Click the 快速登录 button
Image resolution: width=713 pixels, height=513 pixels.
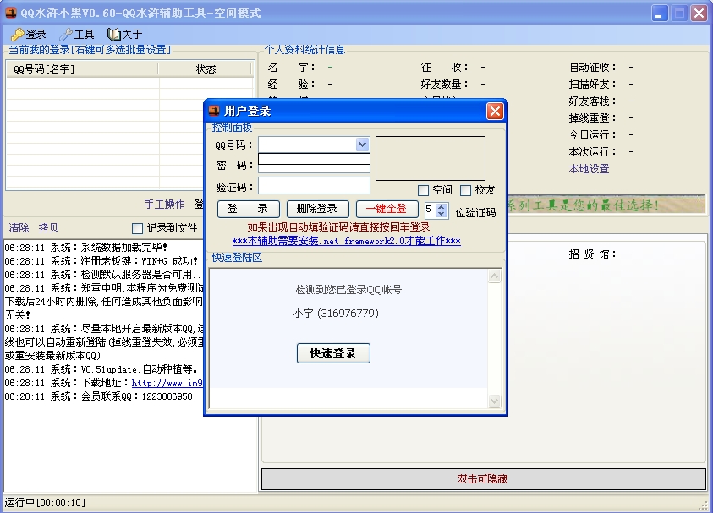(x=333, y=353)
